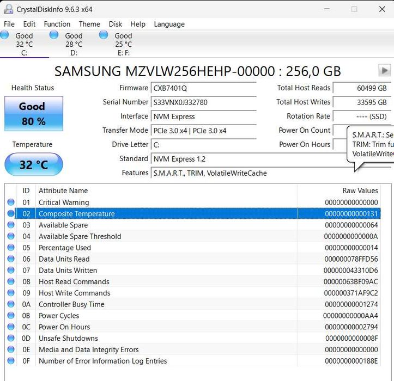The height and width of the screenshot is (381, 394).
Task: Click status orb of Host Read Commands row
Action: [x=11, y=281]
